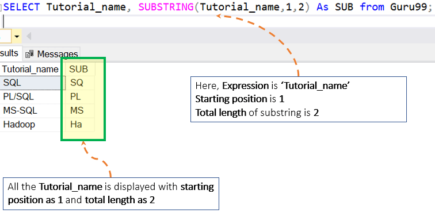Click the SQ value in SUB column
435x221 pixels.
(x=77, y=83)
